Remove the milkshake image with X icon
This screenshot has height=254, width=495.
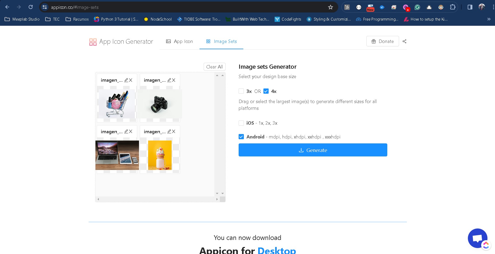pyautogui.click(x=174, y=131)
